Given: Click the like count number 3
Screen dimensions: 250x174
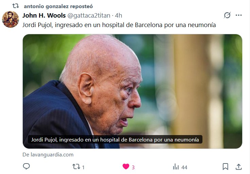Looking at the screenshot, I should tap(133, 167).
